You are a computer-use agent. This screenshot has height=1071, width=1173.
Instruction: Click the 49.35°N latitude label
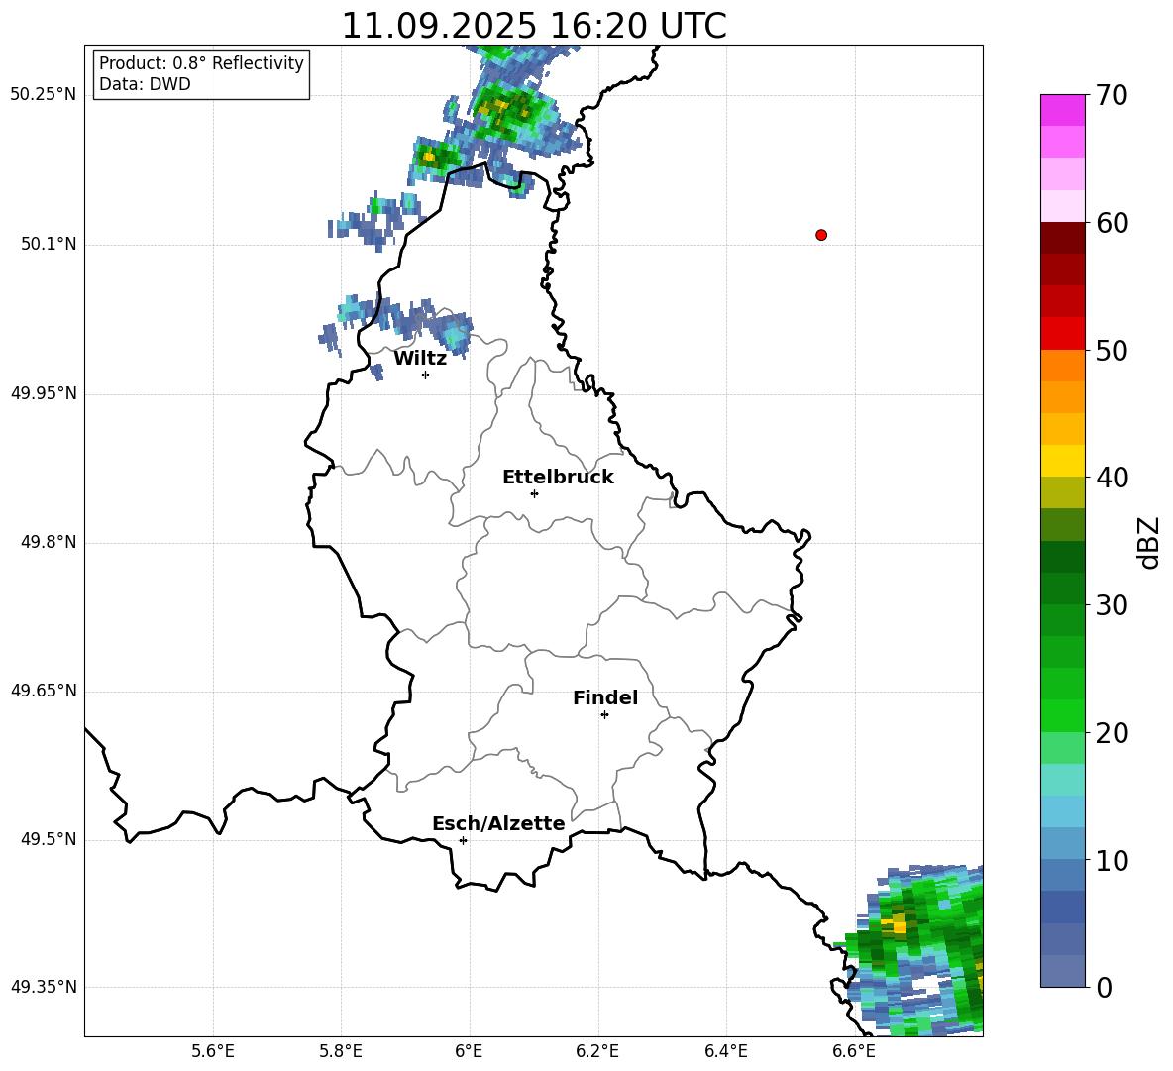[x=44, y=987]
